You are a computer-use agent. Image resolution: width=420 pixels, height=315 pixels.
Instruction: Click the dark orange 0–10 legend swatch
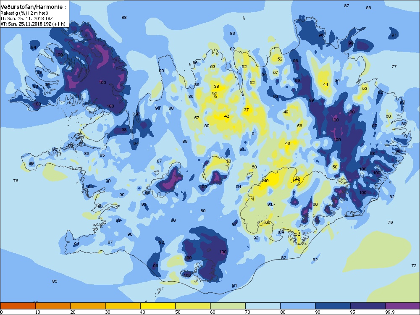click(x=18, y=306)
